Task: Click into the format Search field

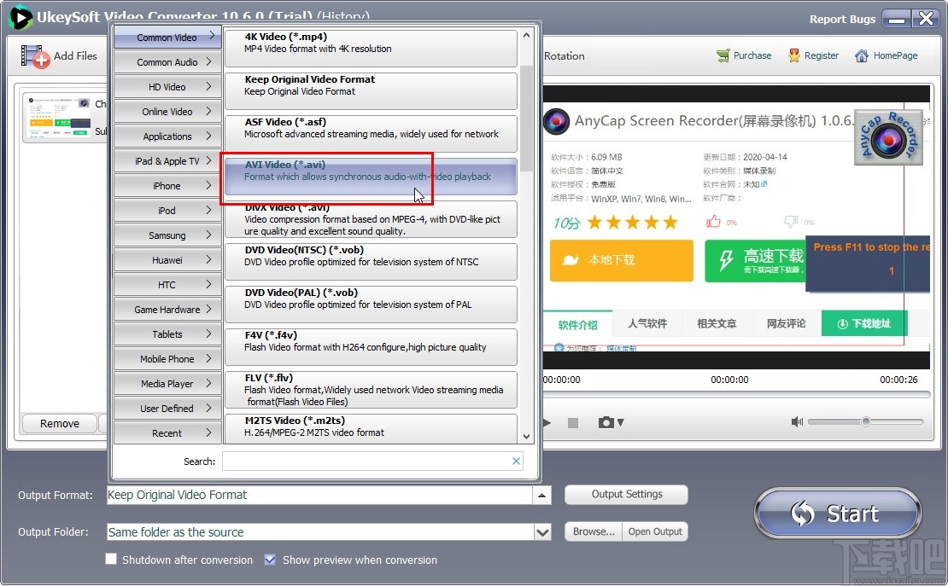Action: 366,461
